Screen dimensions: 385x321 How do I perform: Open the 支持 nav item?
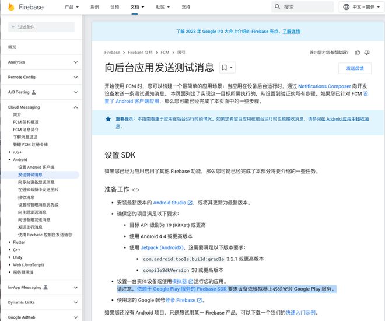(186, 7)
